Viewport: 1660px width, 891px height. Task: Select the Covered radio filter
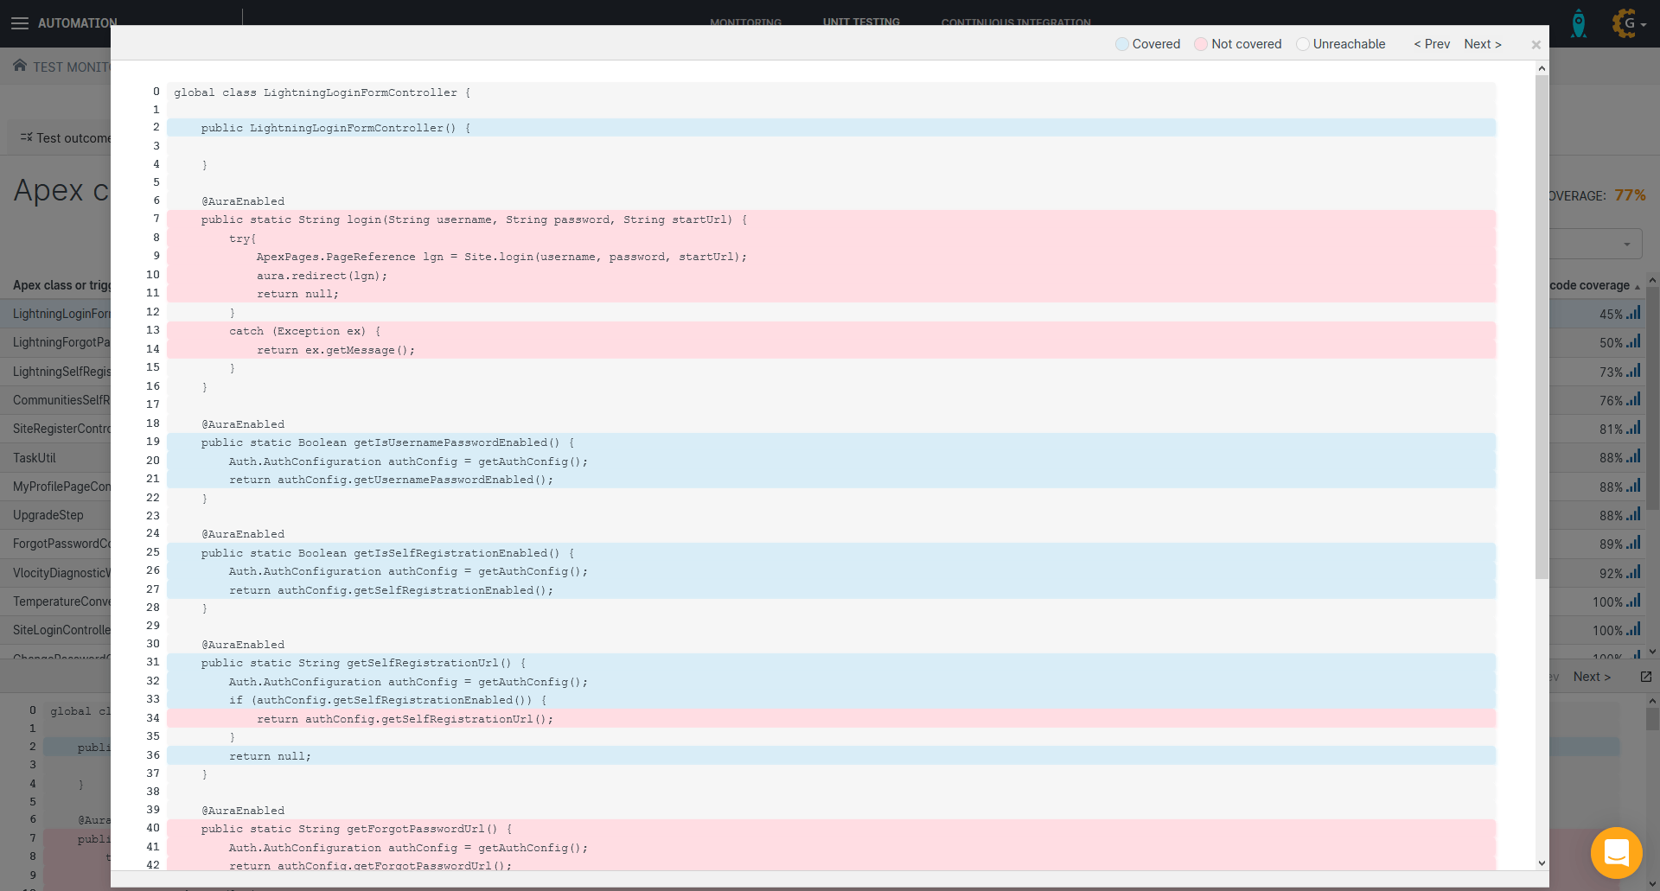pos(1122,44)
